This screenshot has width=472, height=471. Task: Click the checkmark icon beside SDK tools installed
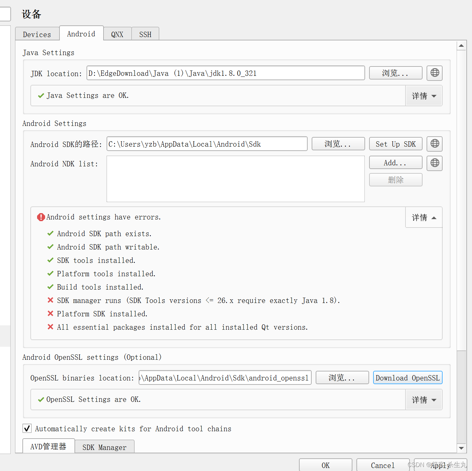(x=50, y=260)
